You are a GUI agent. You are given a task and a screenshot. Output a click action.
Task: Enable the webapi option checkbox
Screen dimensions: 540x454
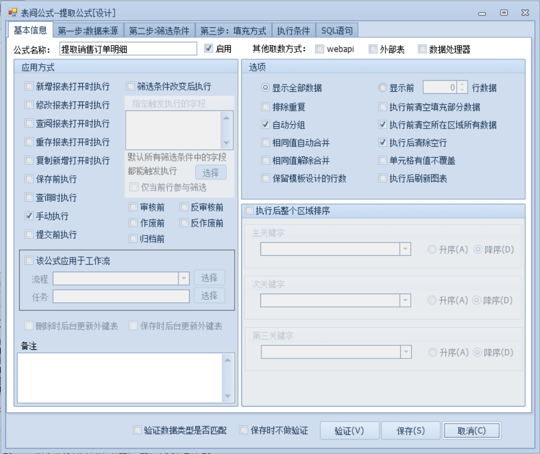point(320,49)
